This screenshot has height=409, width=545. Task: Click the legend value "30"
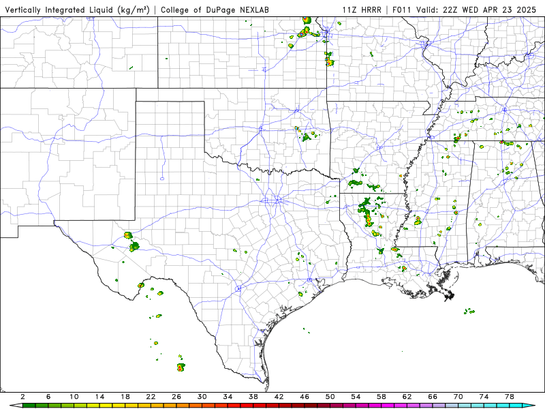[x=202, y=397]
